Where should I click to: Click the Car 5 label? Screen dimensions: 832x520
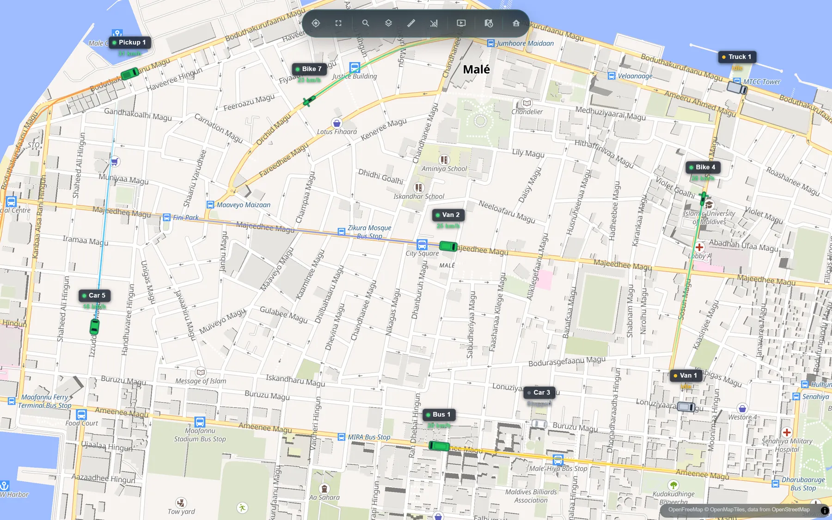pos(94,295)
